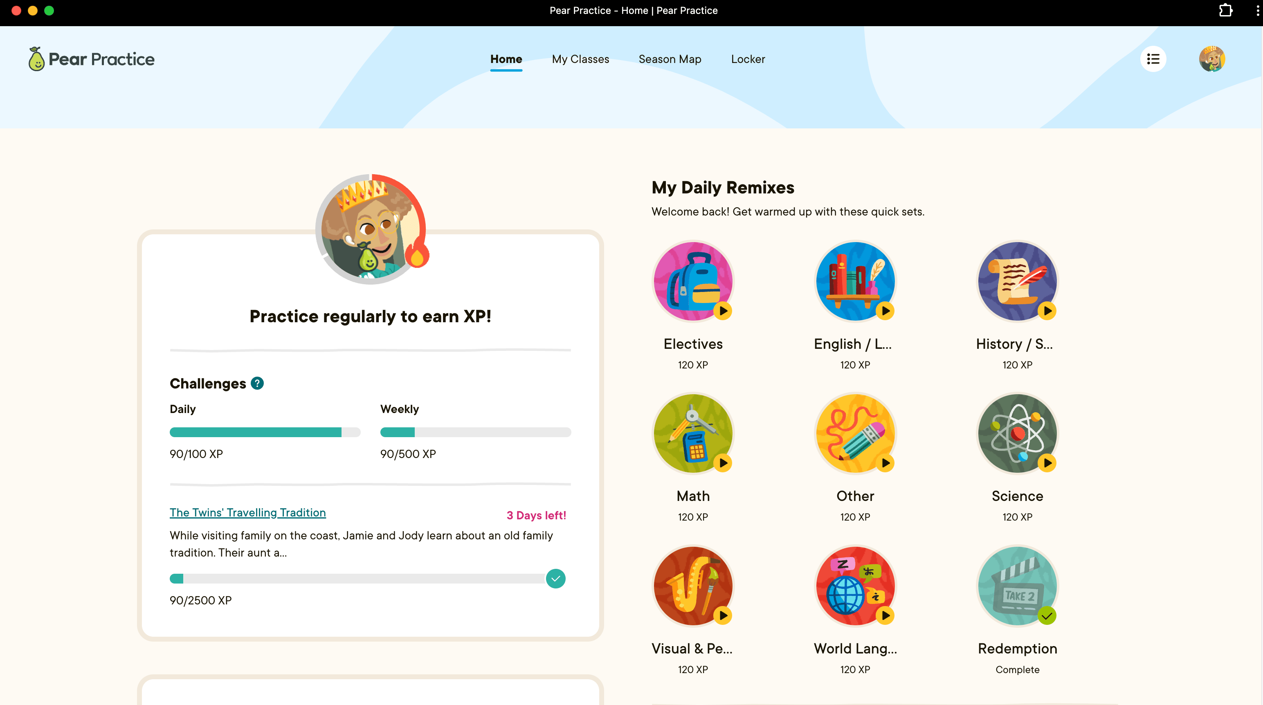The image size is (1263, 705).
Task: Click the '90/100 XP' daily value
Action: (x=196, y=454)
